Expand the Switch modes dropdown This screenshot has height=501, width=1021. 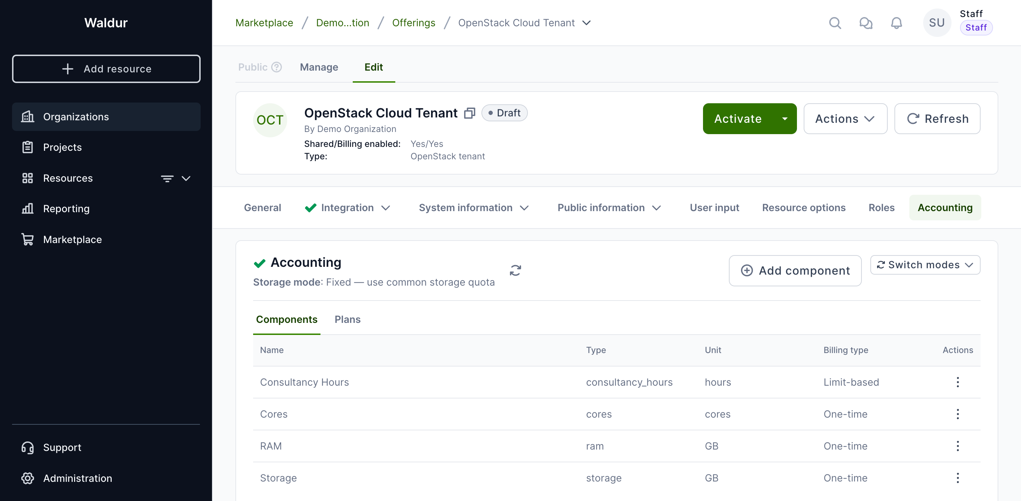(925, 265)
